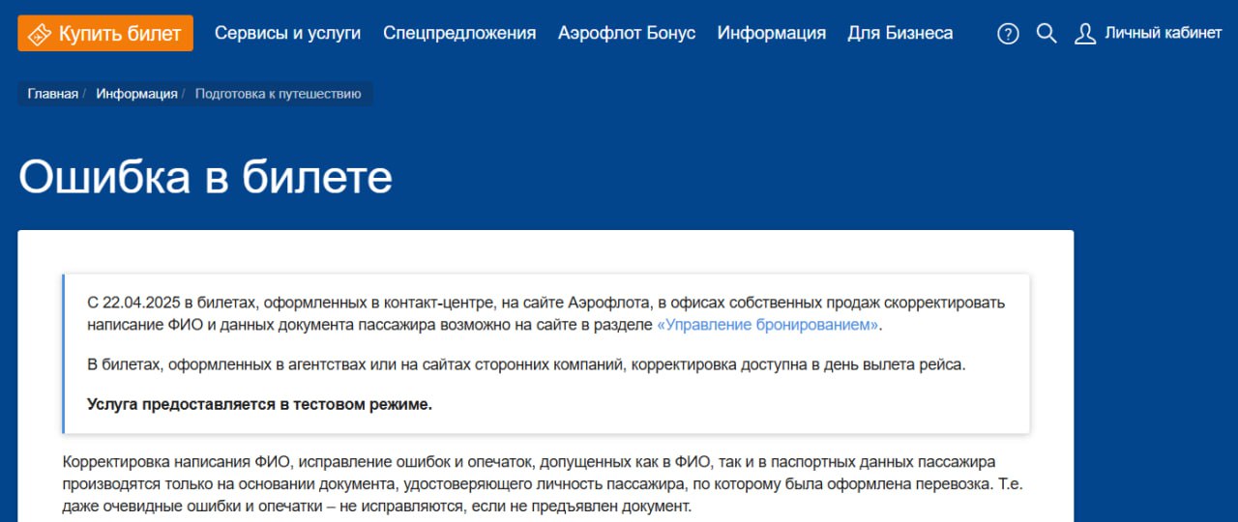Open the Аэрофлот Бонус menu
1238x522 pixels.
tap(627, 33)
